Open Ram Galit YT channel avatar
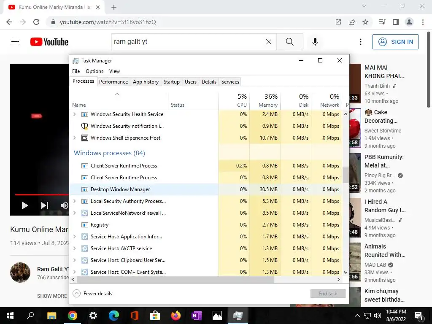This screenshot has width=432, height=324. 20,273
